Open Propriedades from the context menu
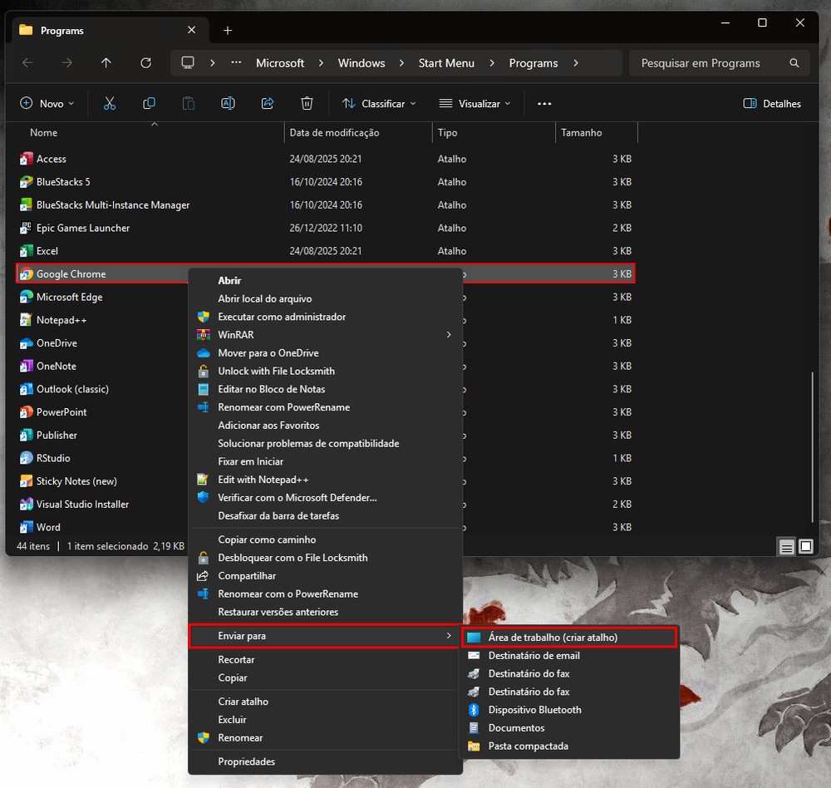This screenshot has width=831, height=788. (246, 761)
